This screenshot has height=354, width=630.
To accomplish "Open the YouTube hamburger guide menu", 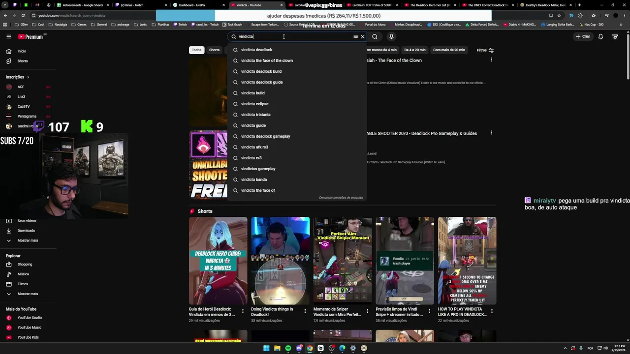I will [8, 36].
